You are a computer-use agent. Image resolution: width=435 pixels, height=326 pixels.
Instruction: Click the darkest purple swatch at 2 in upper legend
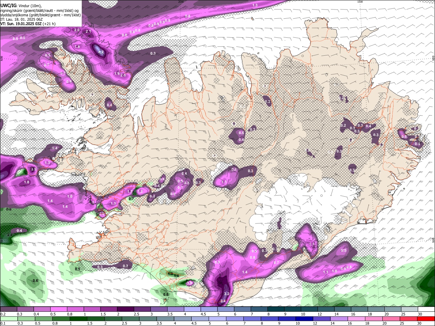125,309
